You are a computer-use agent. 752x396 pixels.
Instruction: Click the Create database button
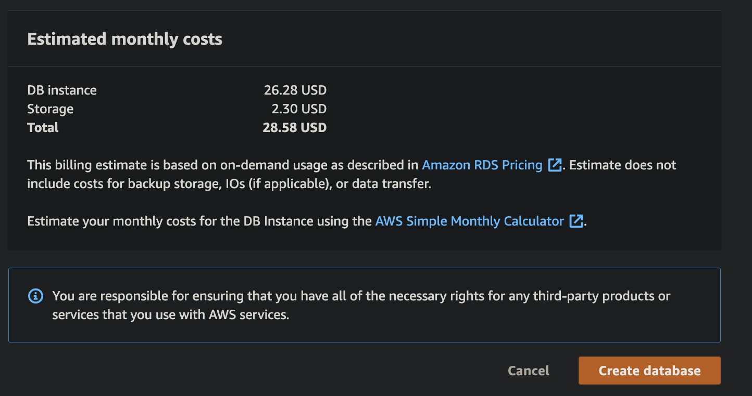click(649, 371)
